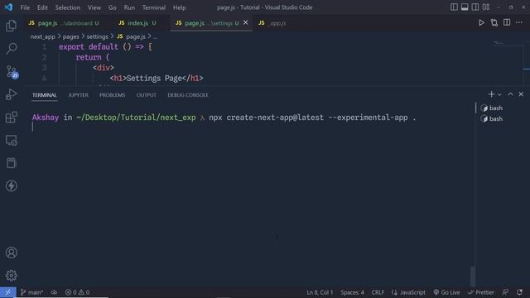Click the eye icon in status bar

[x=54, y=292]
